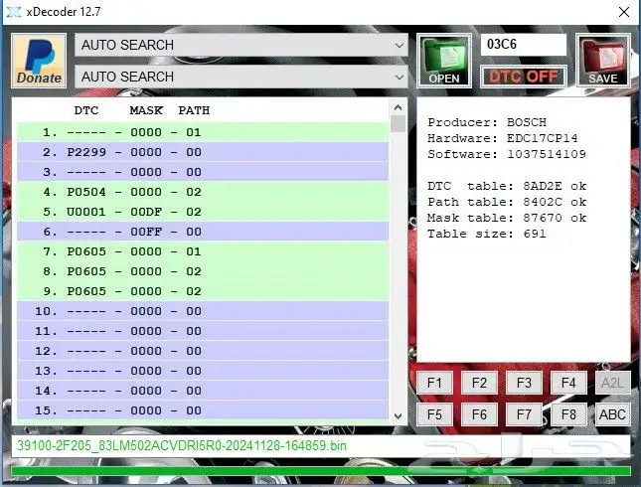Image resolution: width=641 pixels, height=487 pixels.
Task: Click the Hardware: EDC17CP14 line
Action: tap(503, 138)
